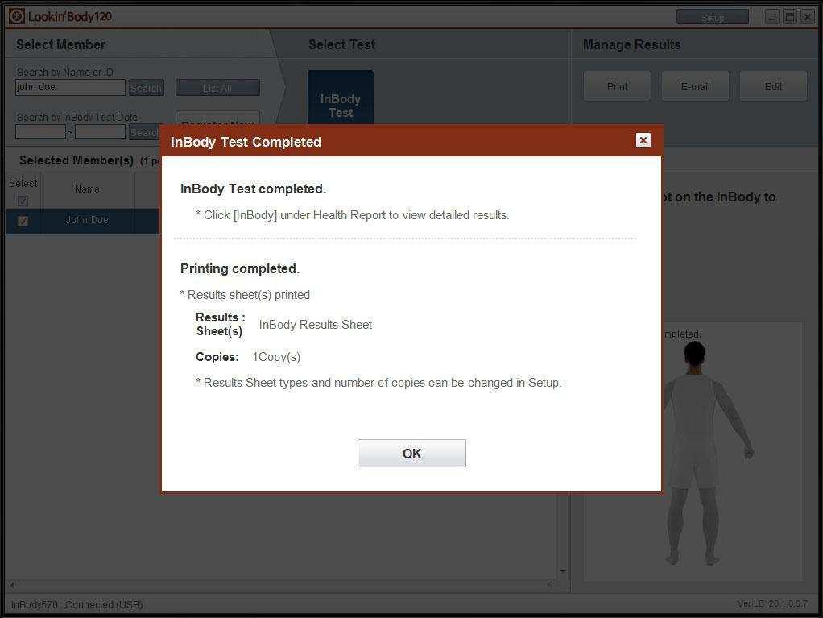Click the LookinBody120 logo icon

coord(17,16)
